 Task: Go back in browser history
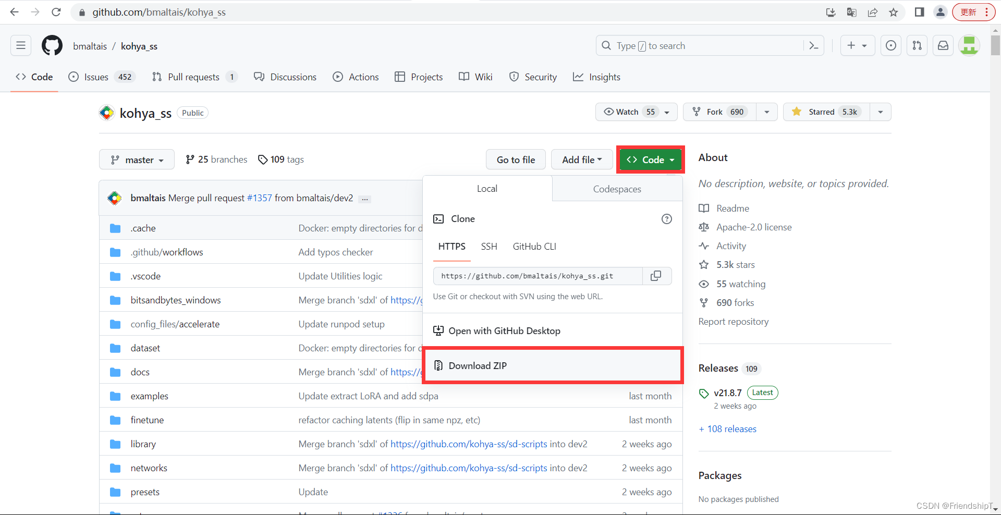(15, 12)
